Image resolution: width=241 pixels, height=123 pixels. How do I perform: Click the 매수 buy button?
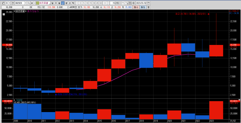point(136,7)
